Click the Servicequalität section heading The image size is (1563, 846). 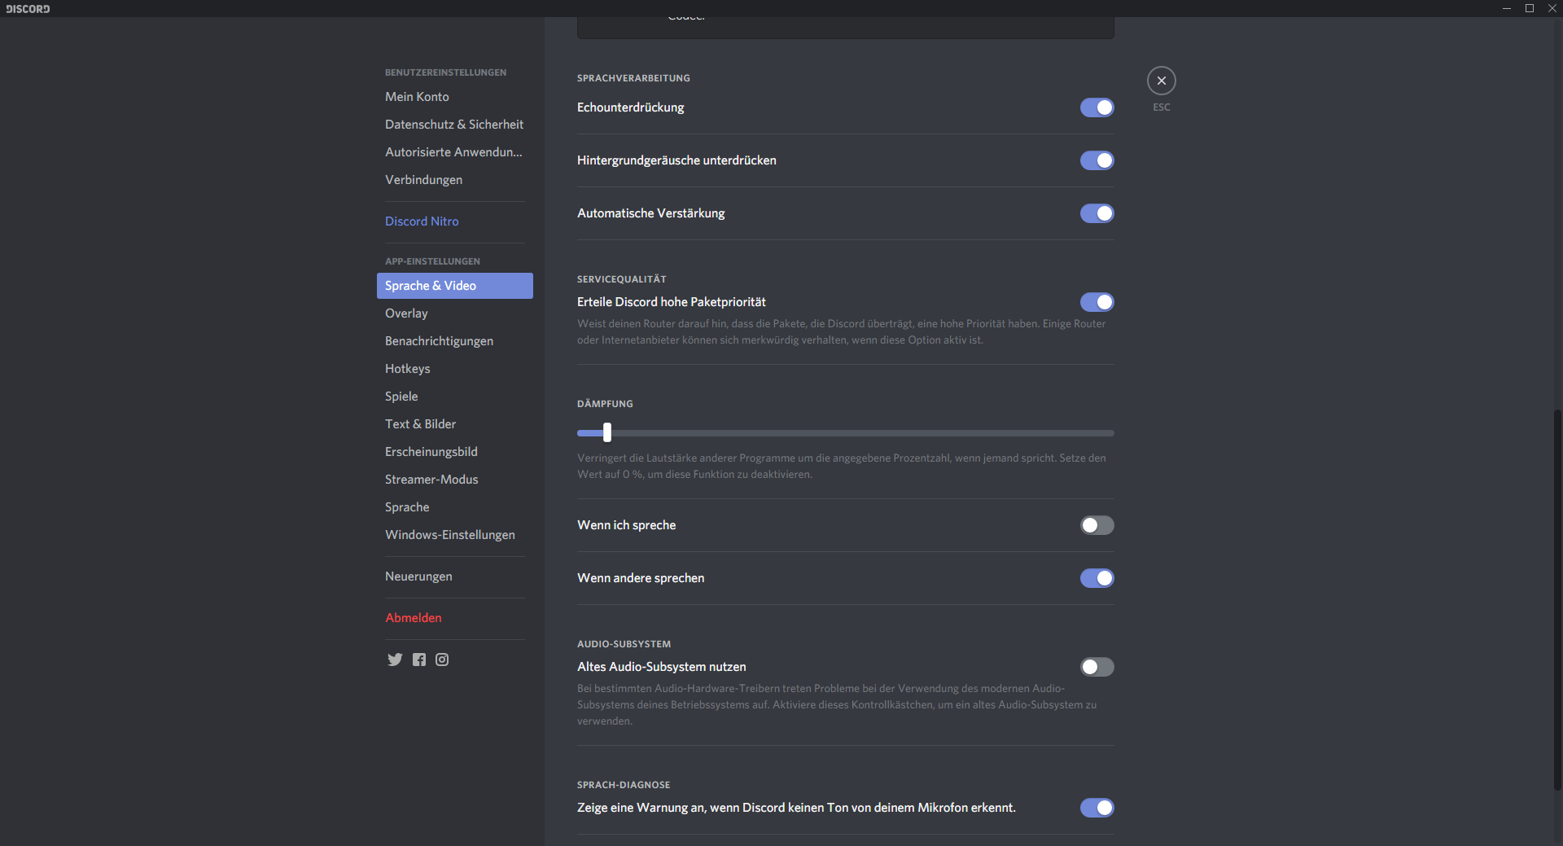coord(622,279)
